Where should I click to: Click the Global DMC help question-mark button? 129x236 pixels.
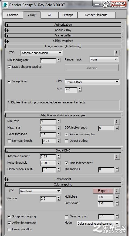click(117, 157)
